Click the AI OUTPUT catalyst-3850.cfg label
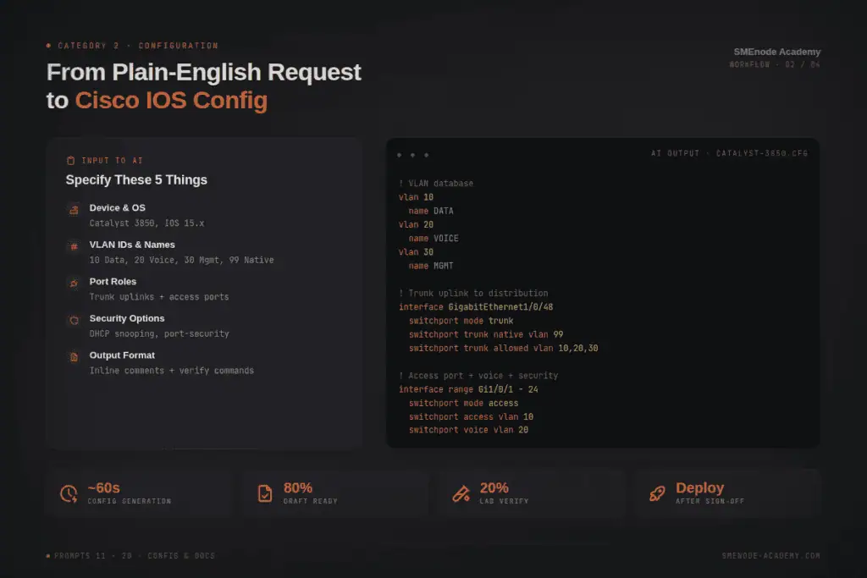 pyautogui.click(x=729, y=153)
